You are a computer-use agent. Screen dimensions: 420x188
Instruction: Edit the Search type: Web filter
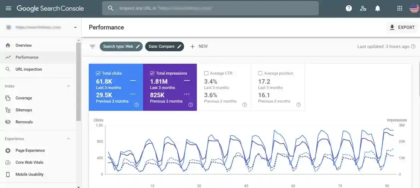coord(121,47)
